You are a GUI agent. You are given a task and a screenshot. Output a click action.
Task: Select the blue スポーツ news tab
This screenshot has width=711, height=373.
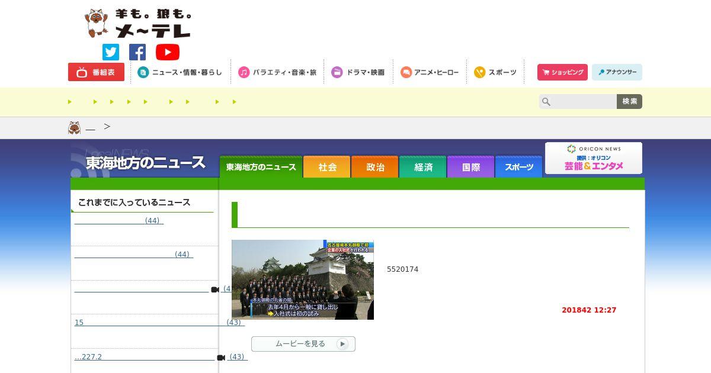[519, 167]
